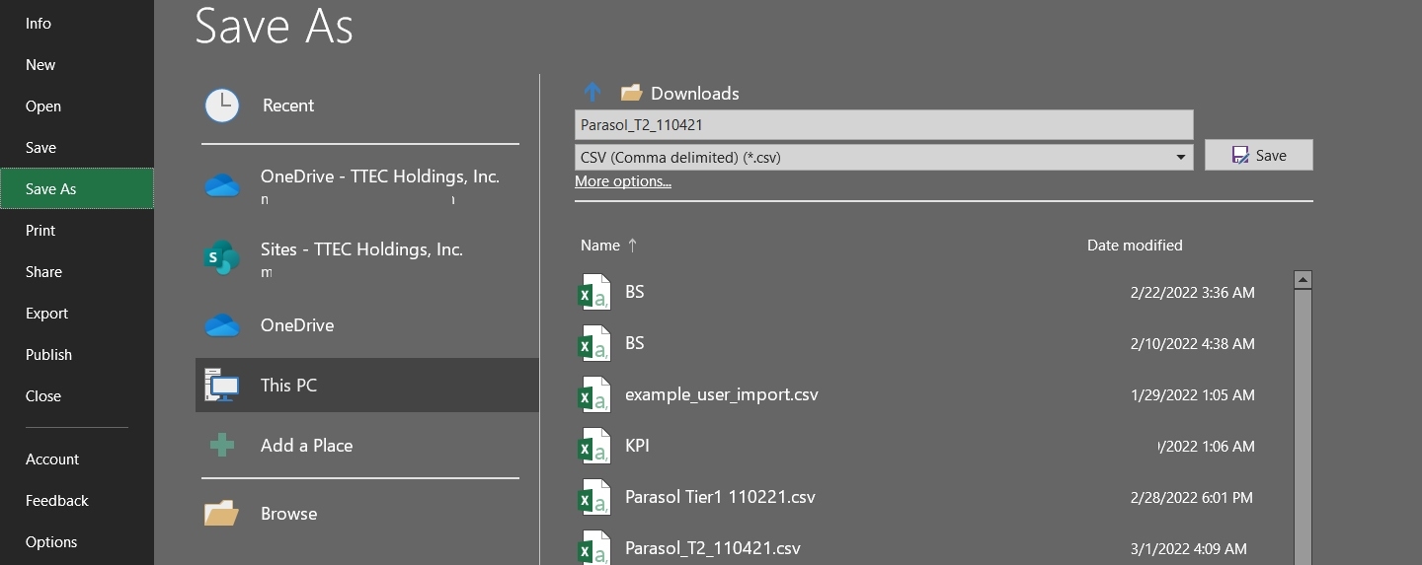Image resolution: width=1422 pixels, height=565 pixels.
Task: Select the Parasol Tier1 110221.csv file
Action: pyautogui.click(x=720, y=497)
